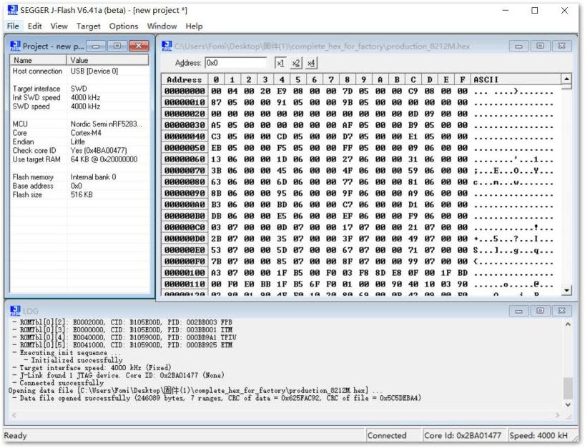
Task: Maximize the LOG panel
Action: click(x=540, y=311)
